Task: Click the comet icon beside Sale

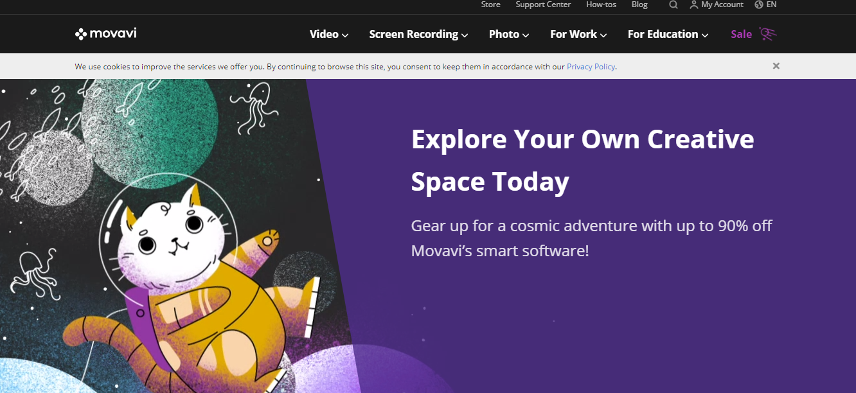Action: tap(767, 34)
